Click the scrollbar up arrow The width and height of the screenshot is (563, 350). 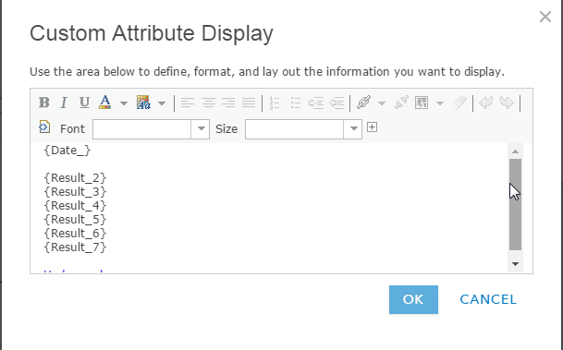(x=515, y=151)
